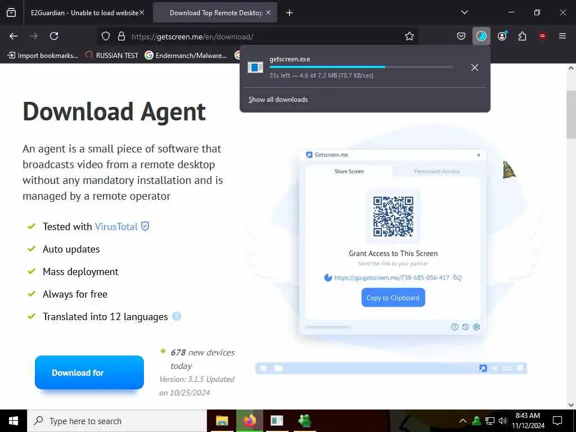Go back to the previous page
Screen dimensions: 576x432
click(x=13, y=36)
